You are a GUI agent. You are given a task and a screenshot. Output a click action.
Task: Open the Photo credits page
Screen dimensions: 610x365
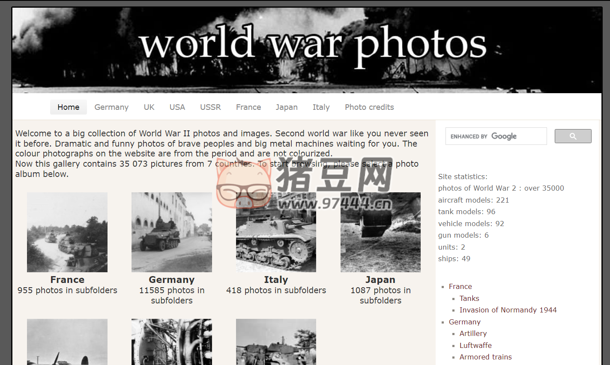[369, 107]
